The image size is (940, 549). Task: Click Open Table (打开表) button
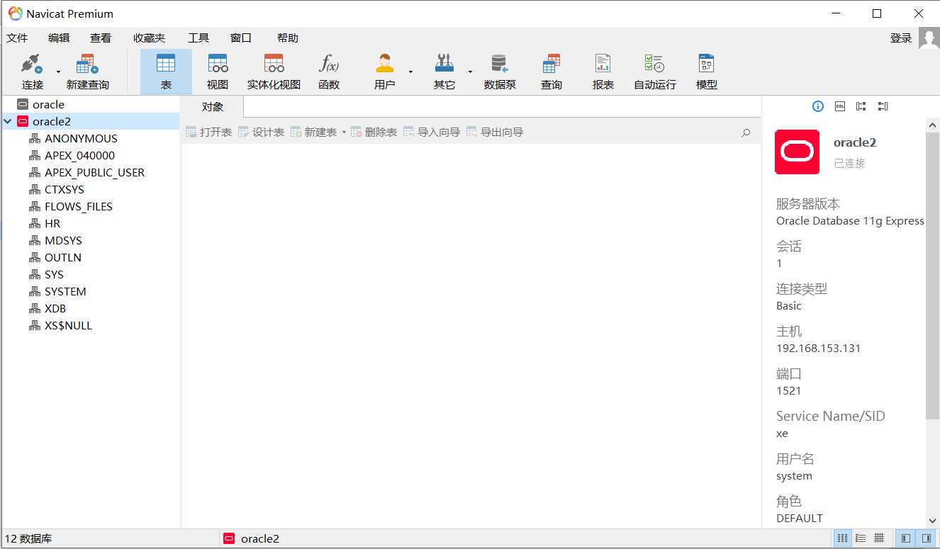point(208,132)
